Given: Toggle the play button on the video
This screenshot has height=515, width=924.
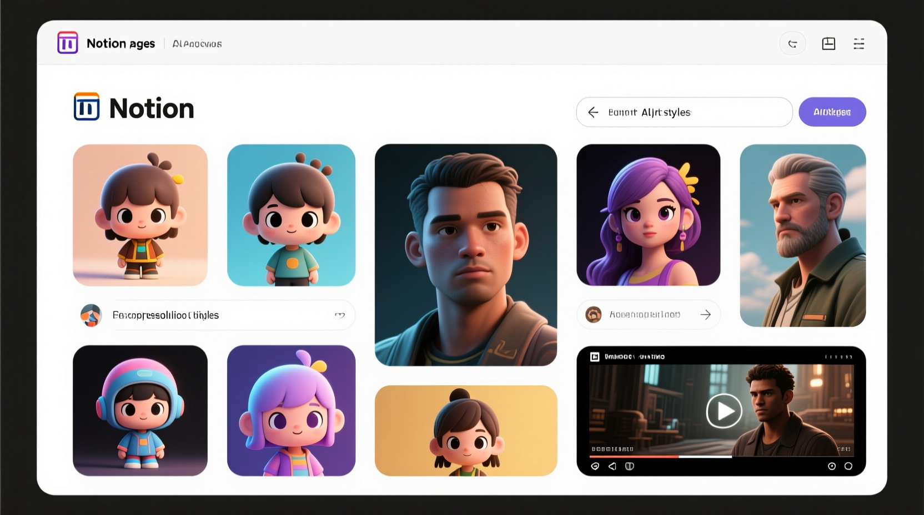Looking at the screenshot, I should [x=724, y=411].
